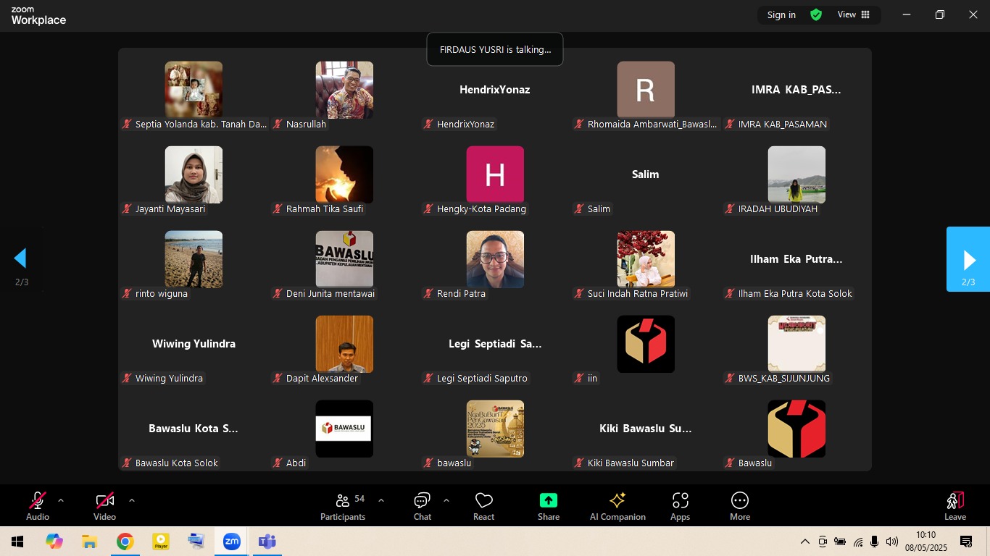Expand the Participants options caret
This screenshot has width=990, height=556.
coord(381,500)
